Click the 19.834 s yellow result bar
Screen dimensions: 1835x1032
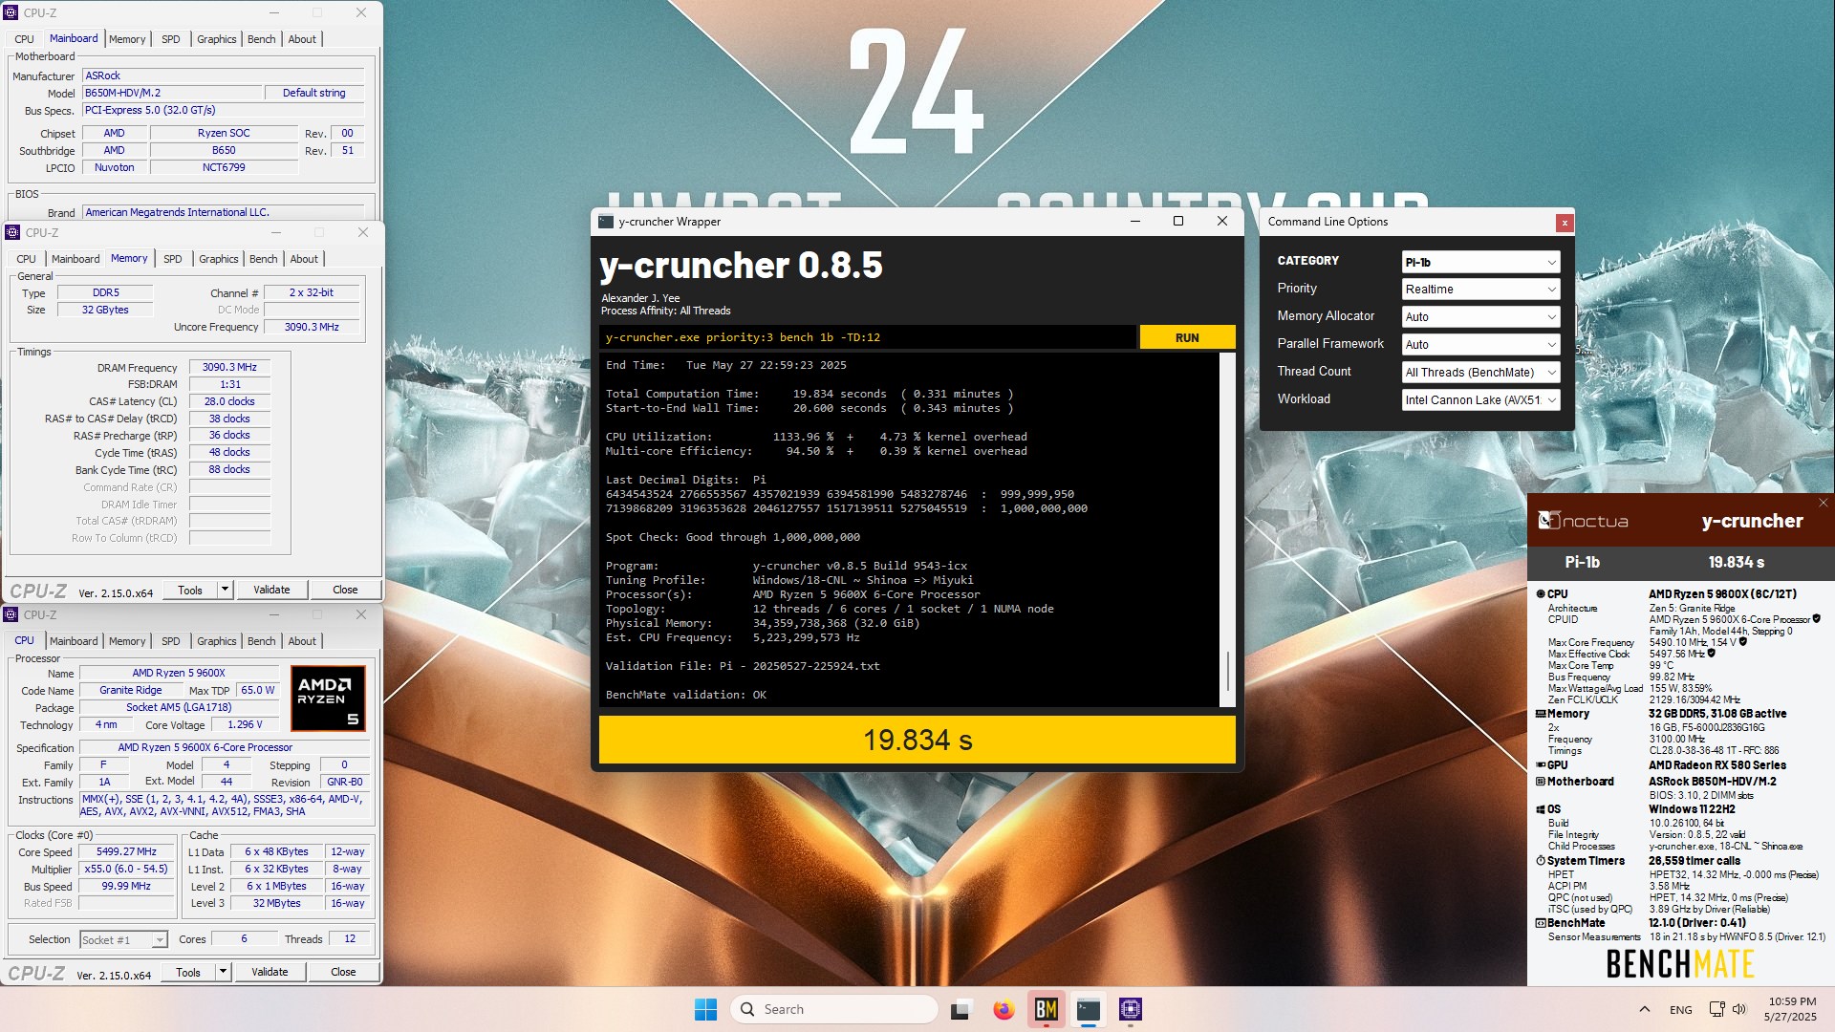917,740
